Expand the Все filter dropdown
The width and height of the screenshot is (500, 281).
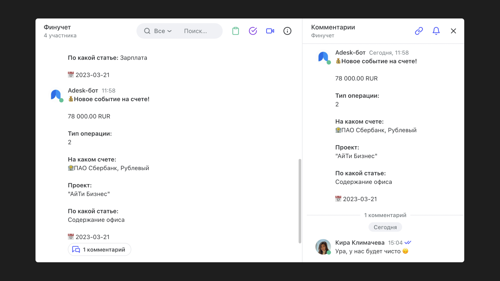(x=163, y=31)
